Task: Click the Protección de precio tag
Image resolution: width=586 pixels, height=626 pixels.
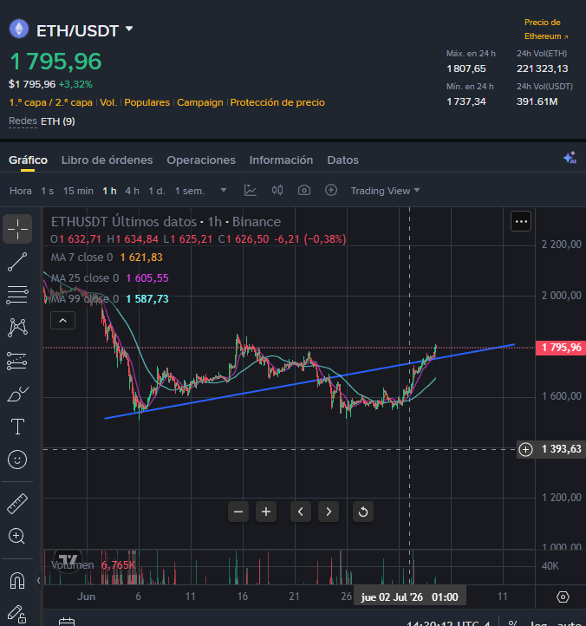Action: pyautogui.click(x=277, y=102)
